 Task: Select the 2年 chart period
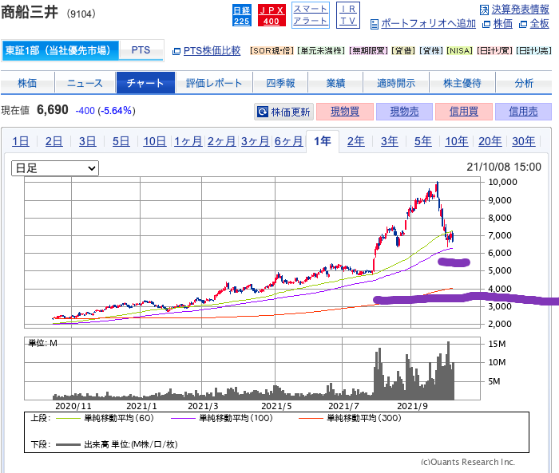pyautogui.click(x=356, y=141)
